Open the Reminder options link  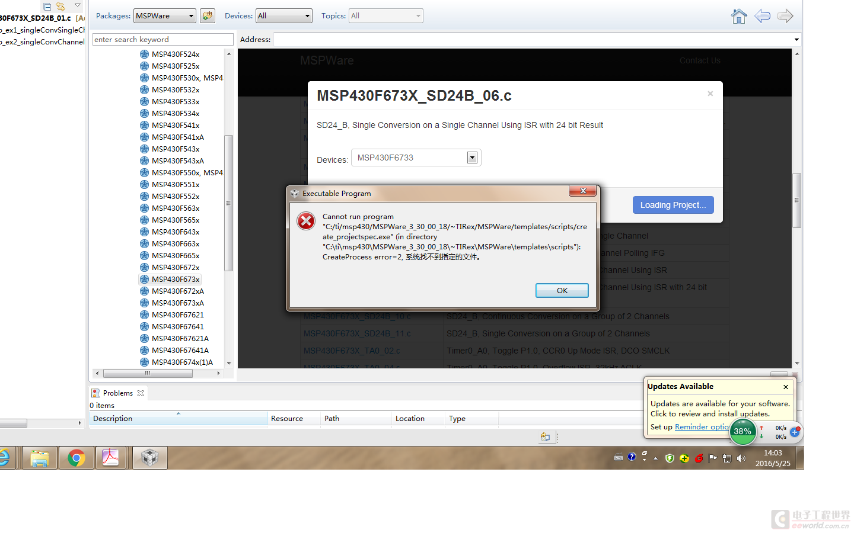click(702, 427)
